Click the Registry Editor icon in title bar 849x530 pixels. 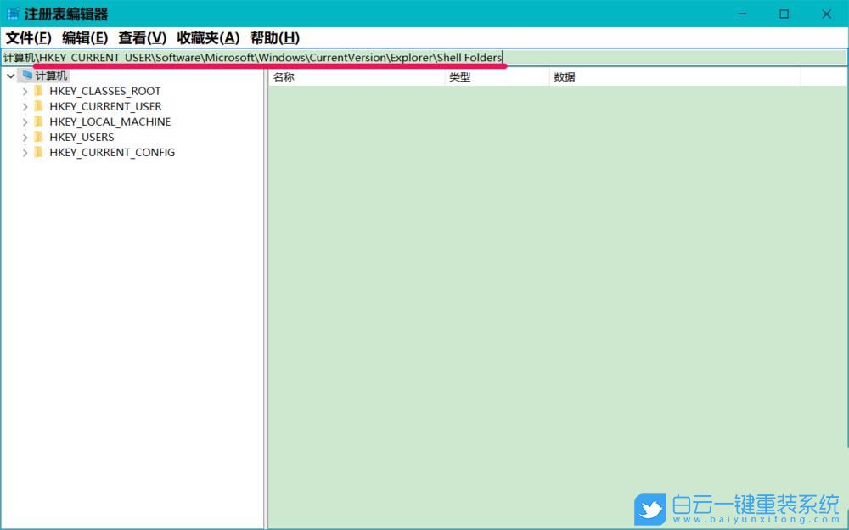(12, 14)
